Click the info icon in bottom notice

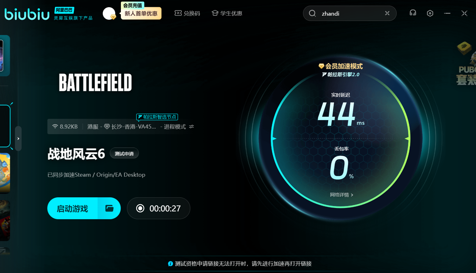(170, 264)
